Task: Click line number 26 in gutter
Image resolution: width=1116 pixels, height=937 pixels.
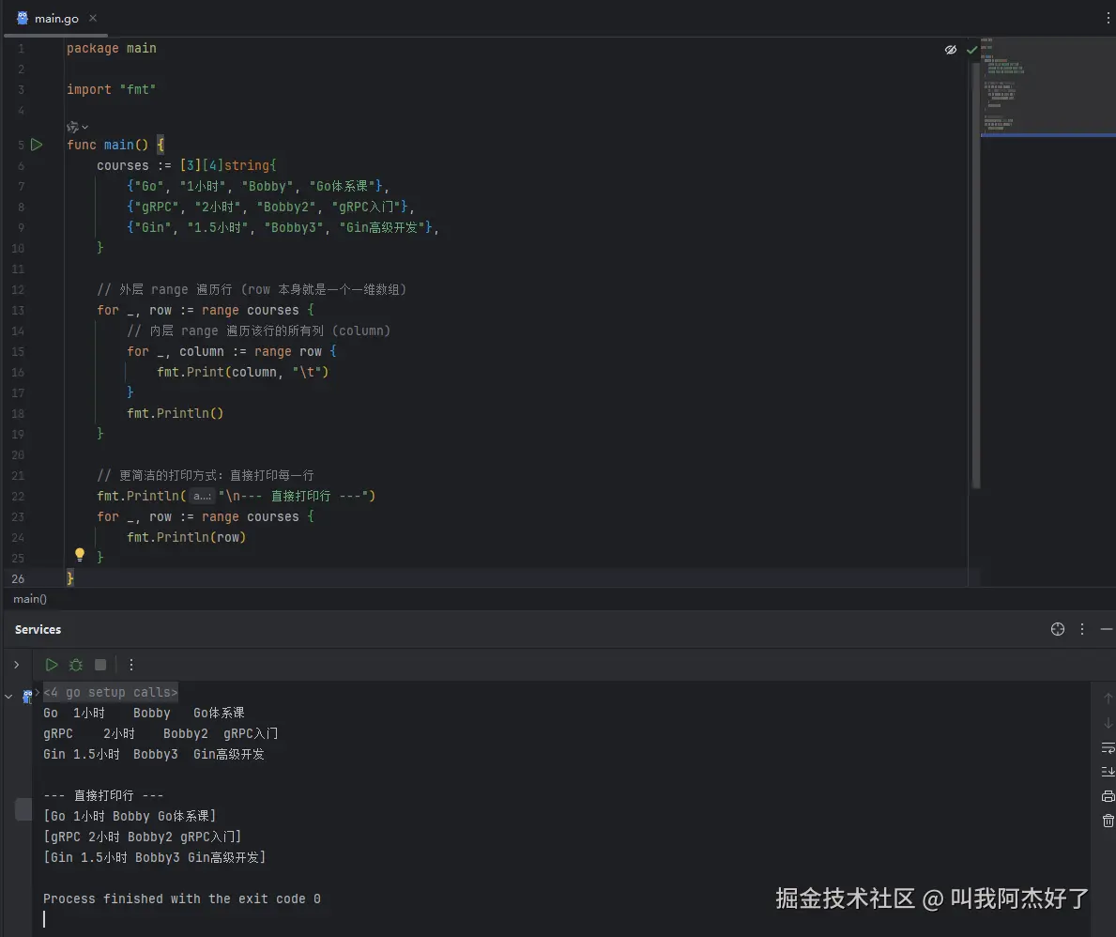Action: tap(18, 579)
